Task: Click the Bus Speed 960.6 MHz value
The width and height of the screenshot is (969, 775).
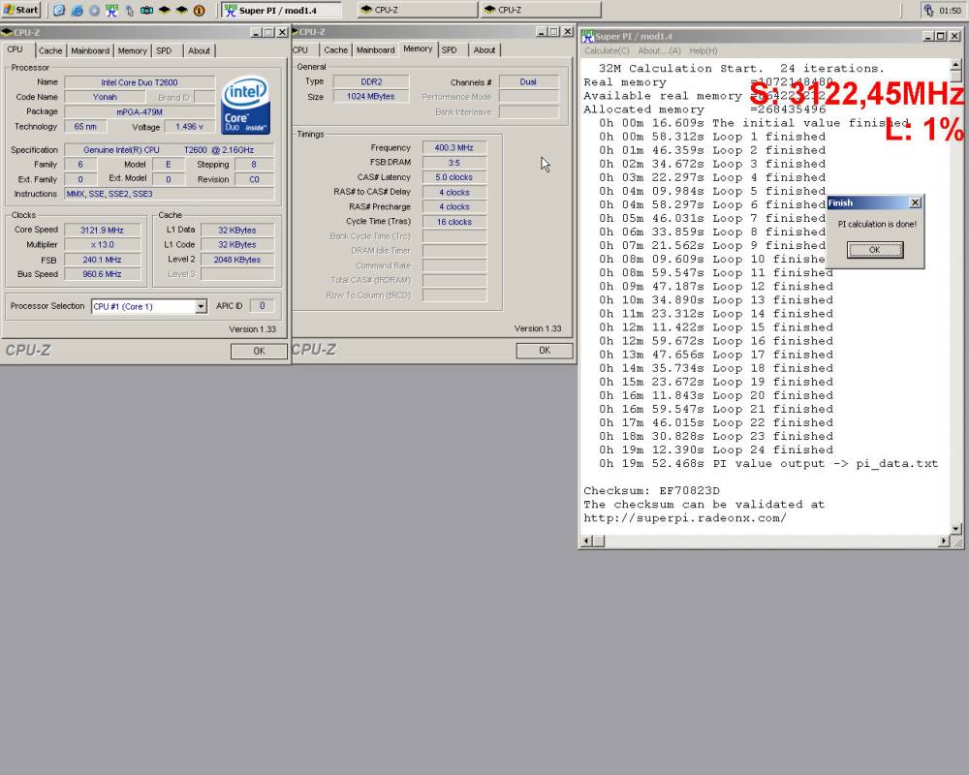Action: click(102, 274)
